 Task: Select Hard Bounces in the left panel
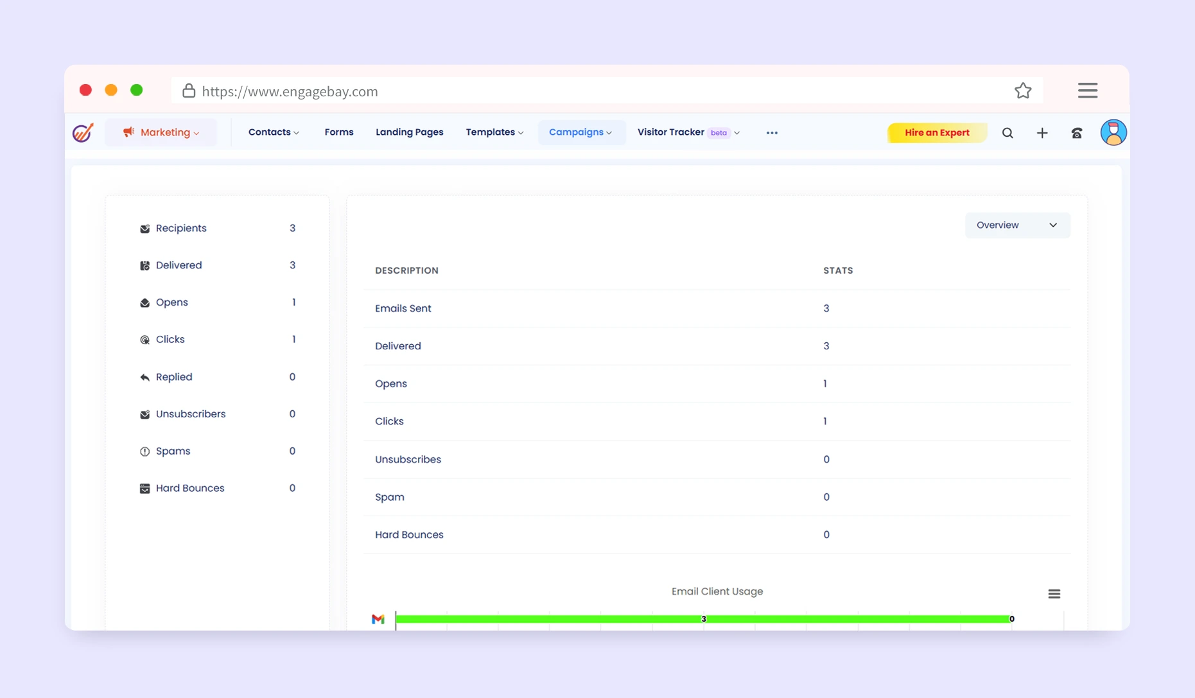190,488
